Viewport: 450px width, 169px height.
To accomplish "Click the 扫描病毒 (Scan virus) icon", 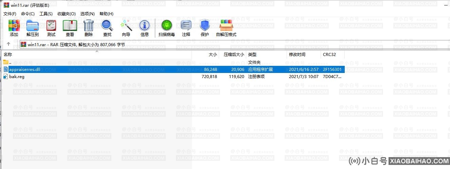I will pos(167,25).
